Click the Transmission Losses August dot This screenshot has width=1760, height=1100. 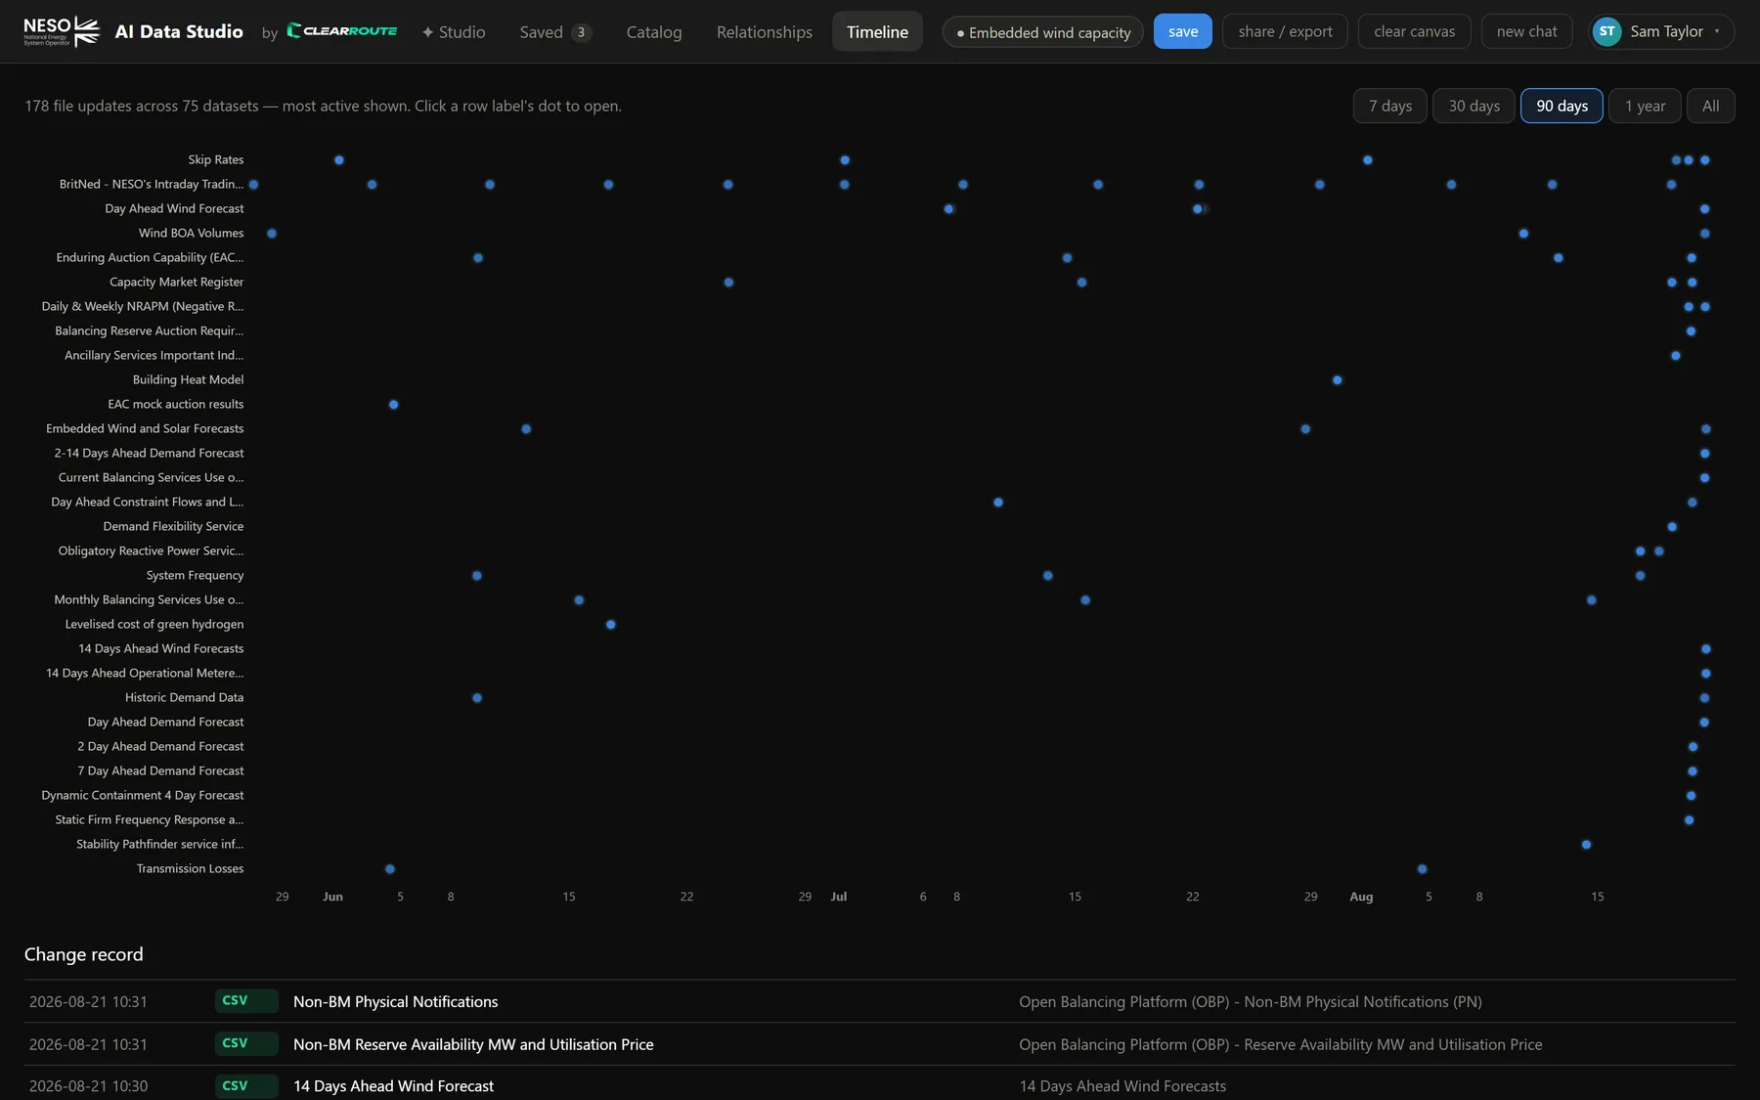click(1423, 869)
